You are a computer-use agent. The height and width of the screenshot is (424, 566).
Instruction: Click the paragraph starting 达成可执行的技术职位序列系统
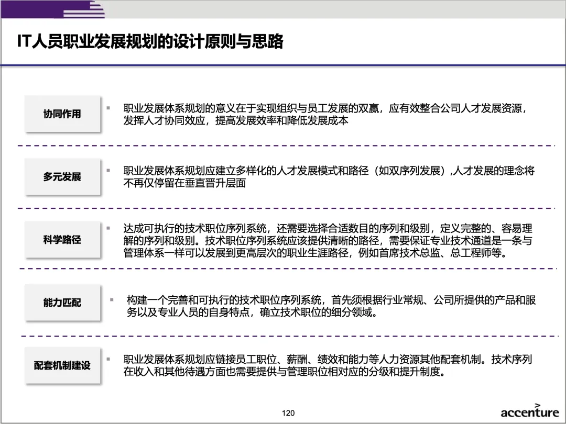coord(328,240)
